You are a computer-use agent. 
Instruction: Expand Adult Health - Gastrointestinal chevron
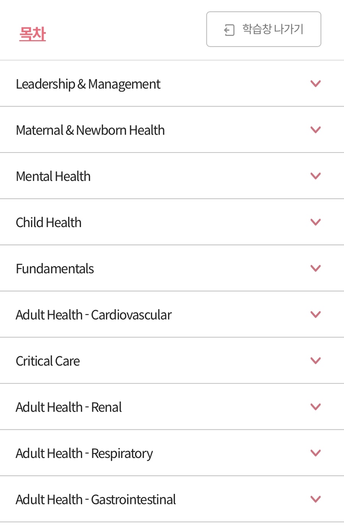(x=315, y=499)
